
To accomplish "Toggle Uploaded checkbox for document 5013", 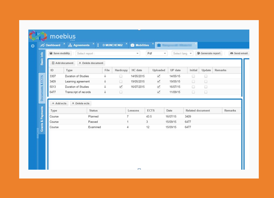I will 159,87.
